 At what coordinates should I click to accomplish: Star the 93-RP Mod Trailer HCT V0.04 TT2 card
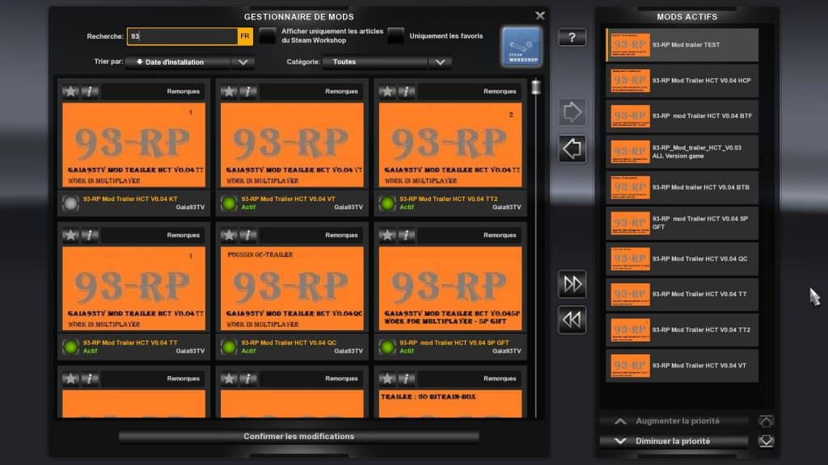[x=387, y=90]
